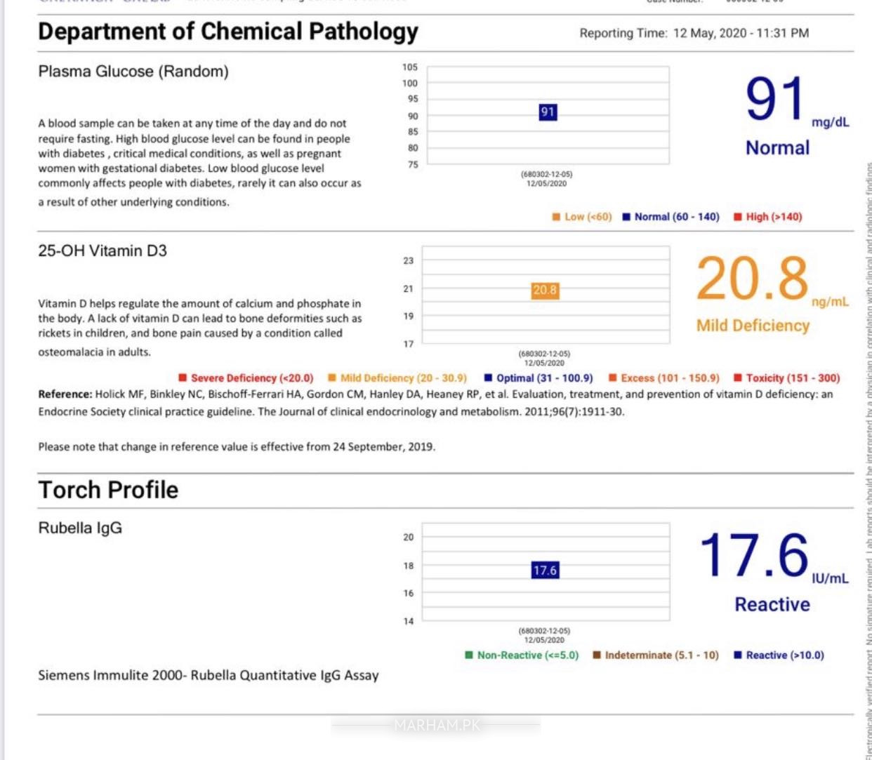Screen dimensions: 872x760
Task: Select the Mild Deficiency (20 - 30.9) legend swatch
Action: pyautogui.click(x=332, y=378)
